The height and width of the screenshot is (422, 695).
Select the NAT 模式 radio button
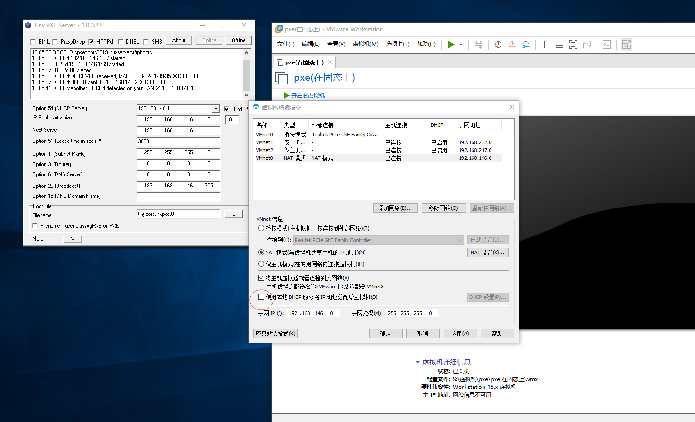point(262,253)
